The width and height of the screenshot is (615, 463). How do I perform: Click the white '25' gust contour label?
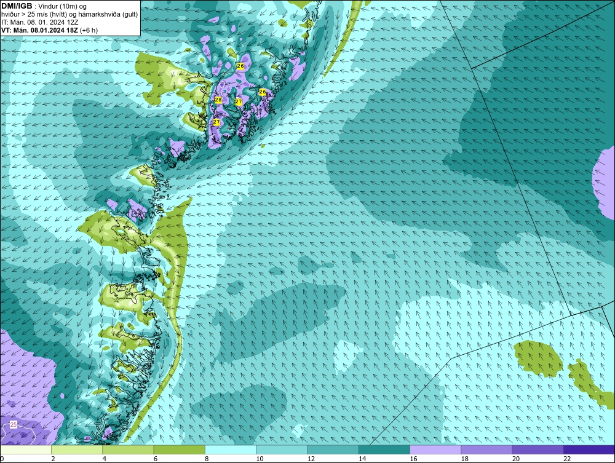[x=14, y=425]
